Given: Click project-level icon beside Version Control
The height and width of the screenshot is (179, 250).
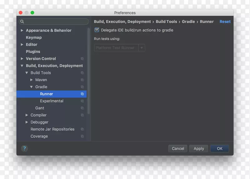Looking at the screenshot, I should point(82,59).
